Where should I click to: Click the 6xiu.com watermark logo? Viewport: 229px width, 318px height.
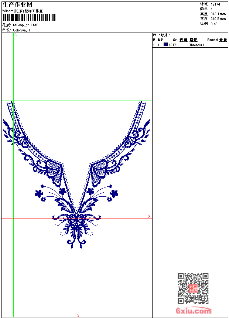(193, 311)
